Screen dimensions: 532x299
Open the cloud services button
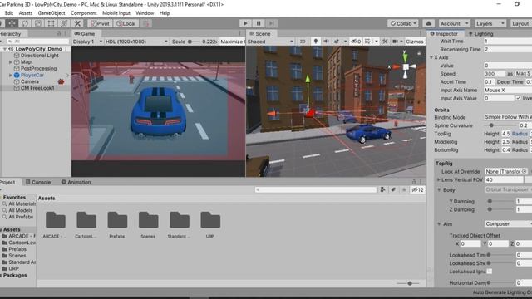[429, 23]
